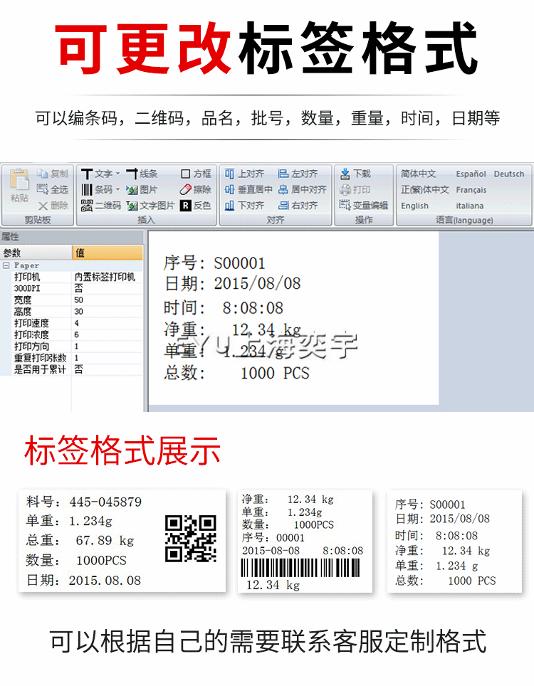Apply 反色 invert color
The width and height of the screenshot is (534, 686).
pyautogui.click(x=185, y=206)
